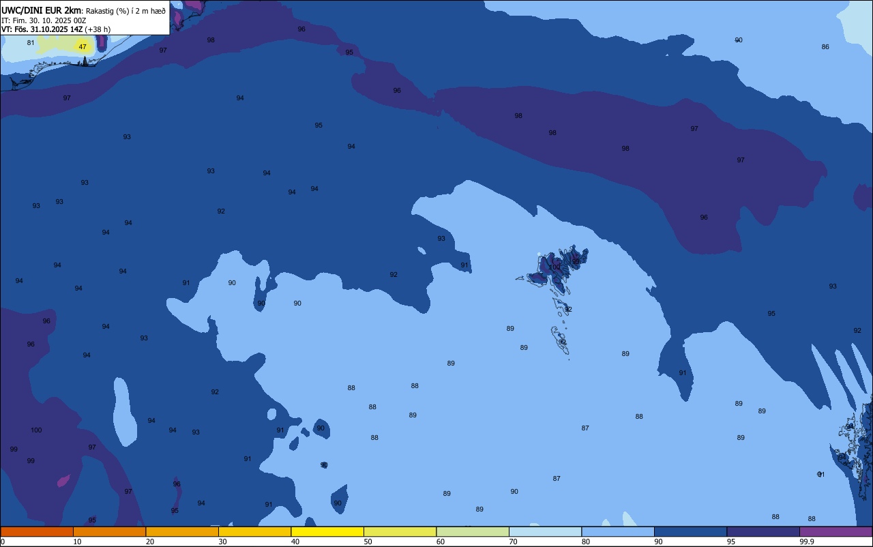Select the 90–95 medium blue legend swatch

690,531
